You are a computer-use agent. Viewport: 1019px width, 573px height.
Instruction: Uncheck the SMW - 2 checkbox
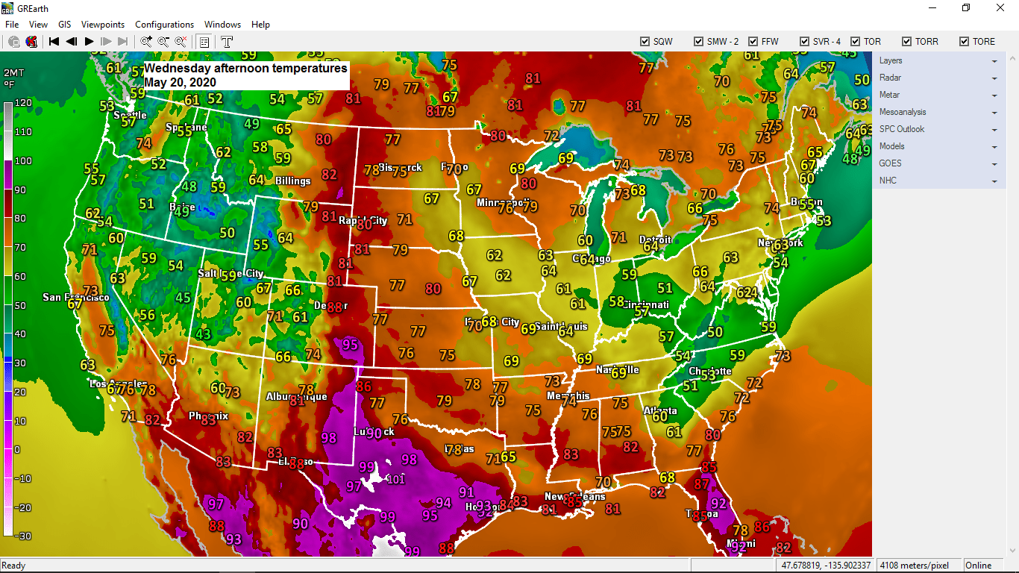(x=699, y=42)
